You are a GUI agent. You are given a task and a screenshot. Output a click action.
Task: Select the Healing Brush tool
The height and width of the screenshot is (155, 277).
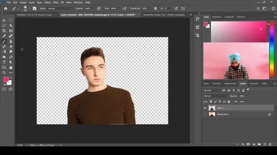coord(11,36)
